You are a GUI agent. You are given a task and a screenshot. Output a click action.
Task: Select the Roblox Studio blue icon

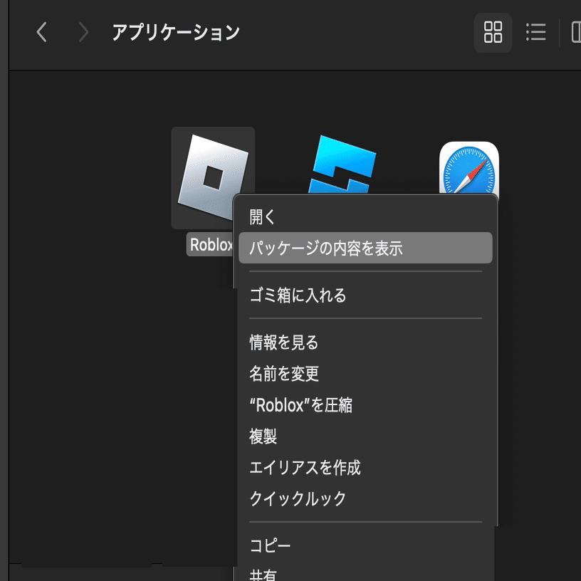tap(342, 164)
